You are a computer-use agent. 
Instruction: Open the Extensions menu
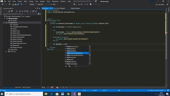tap(55, 1)
